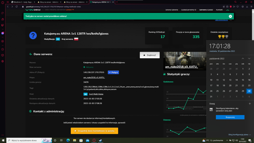This screenshot has width=254, height=143.
Task: Go to next month in calendar
Action: click(x=249, y=58)
